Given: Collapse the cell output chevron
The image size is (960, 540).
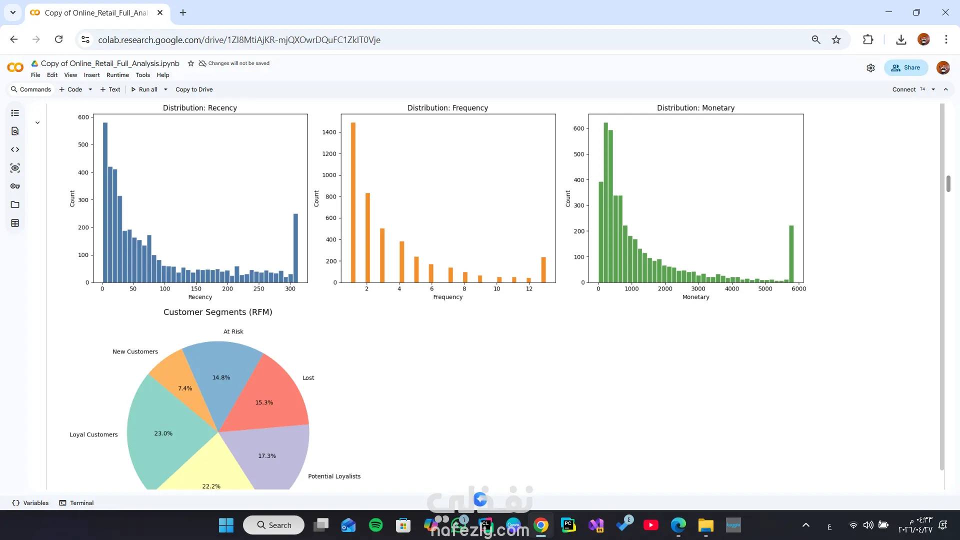Looking at the screenshot, I should click(x=37, y=122).
